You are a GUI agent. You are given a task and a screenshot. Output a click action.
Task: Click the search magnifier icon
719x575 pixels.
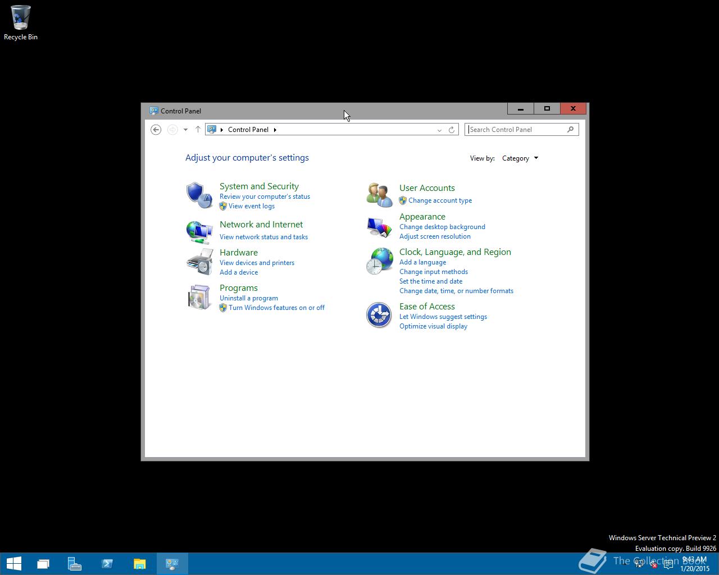pos(570,130)
